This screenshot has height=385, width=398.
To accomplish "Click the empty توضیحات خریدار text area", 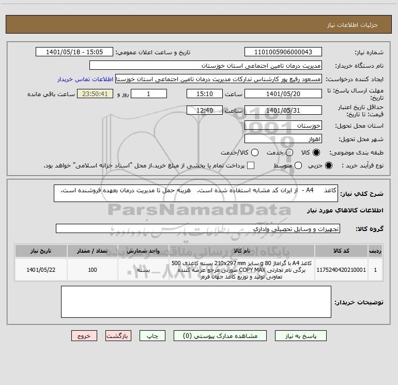I will [196, 302].
